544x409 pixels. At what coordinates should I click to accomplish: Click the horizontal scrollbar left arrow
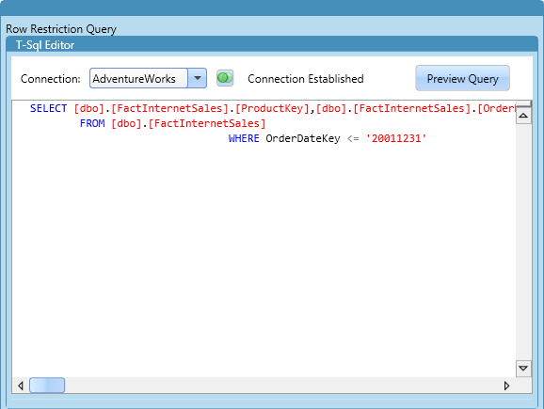click(21, 385)
